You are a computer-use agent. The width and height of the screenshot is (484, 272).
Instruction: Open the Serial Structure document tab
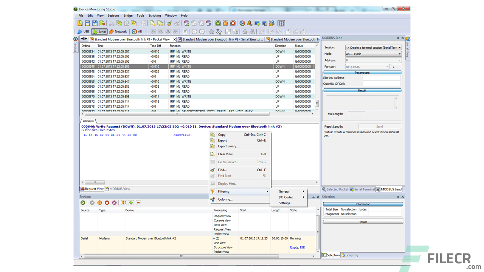point(221,39)
